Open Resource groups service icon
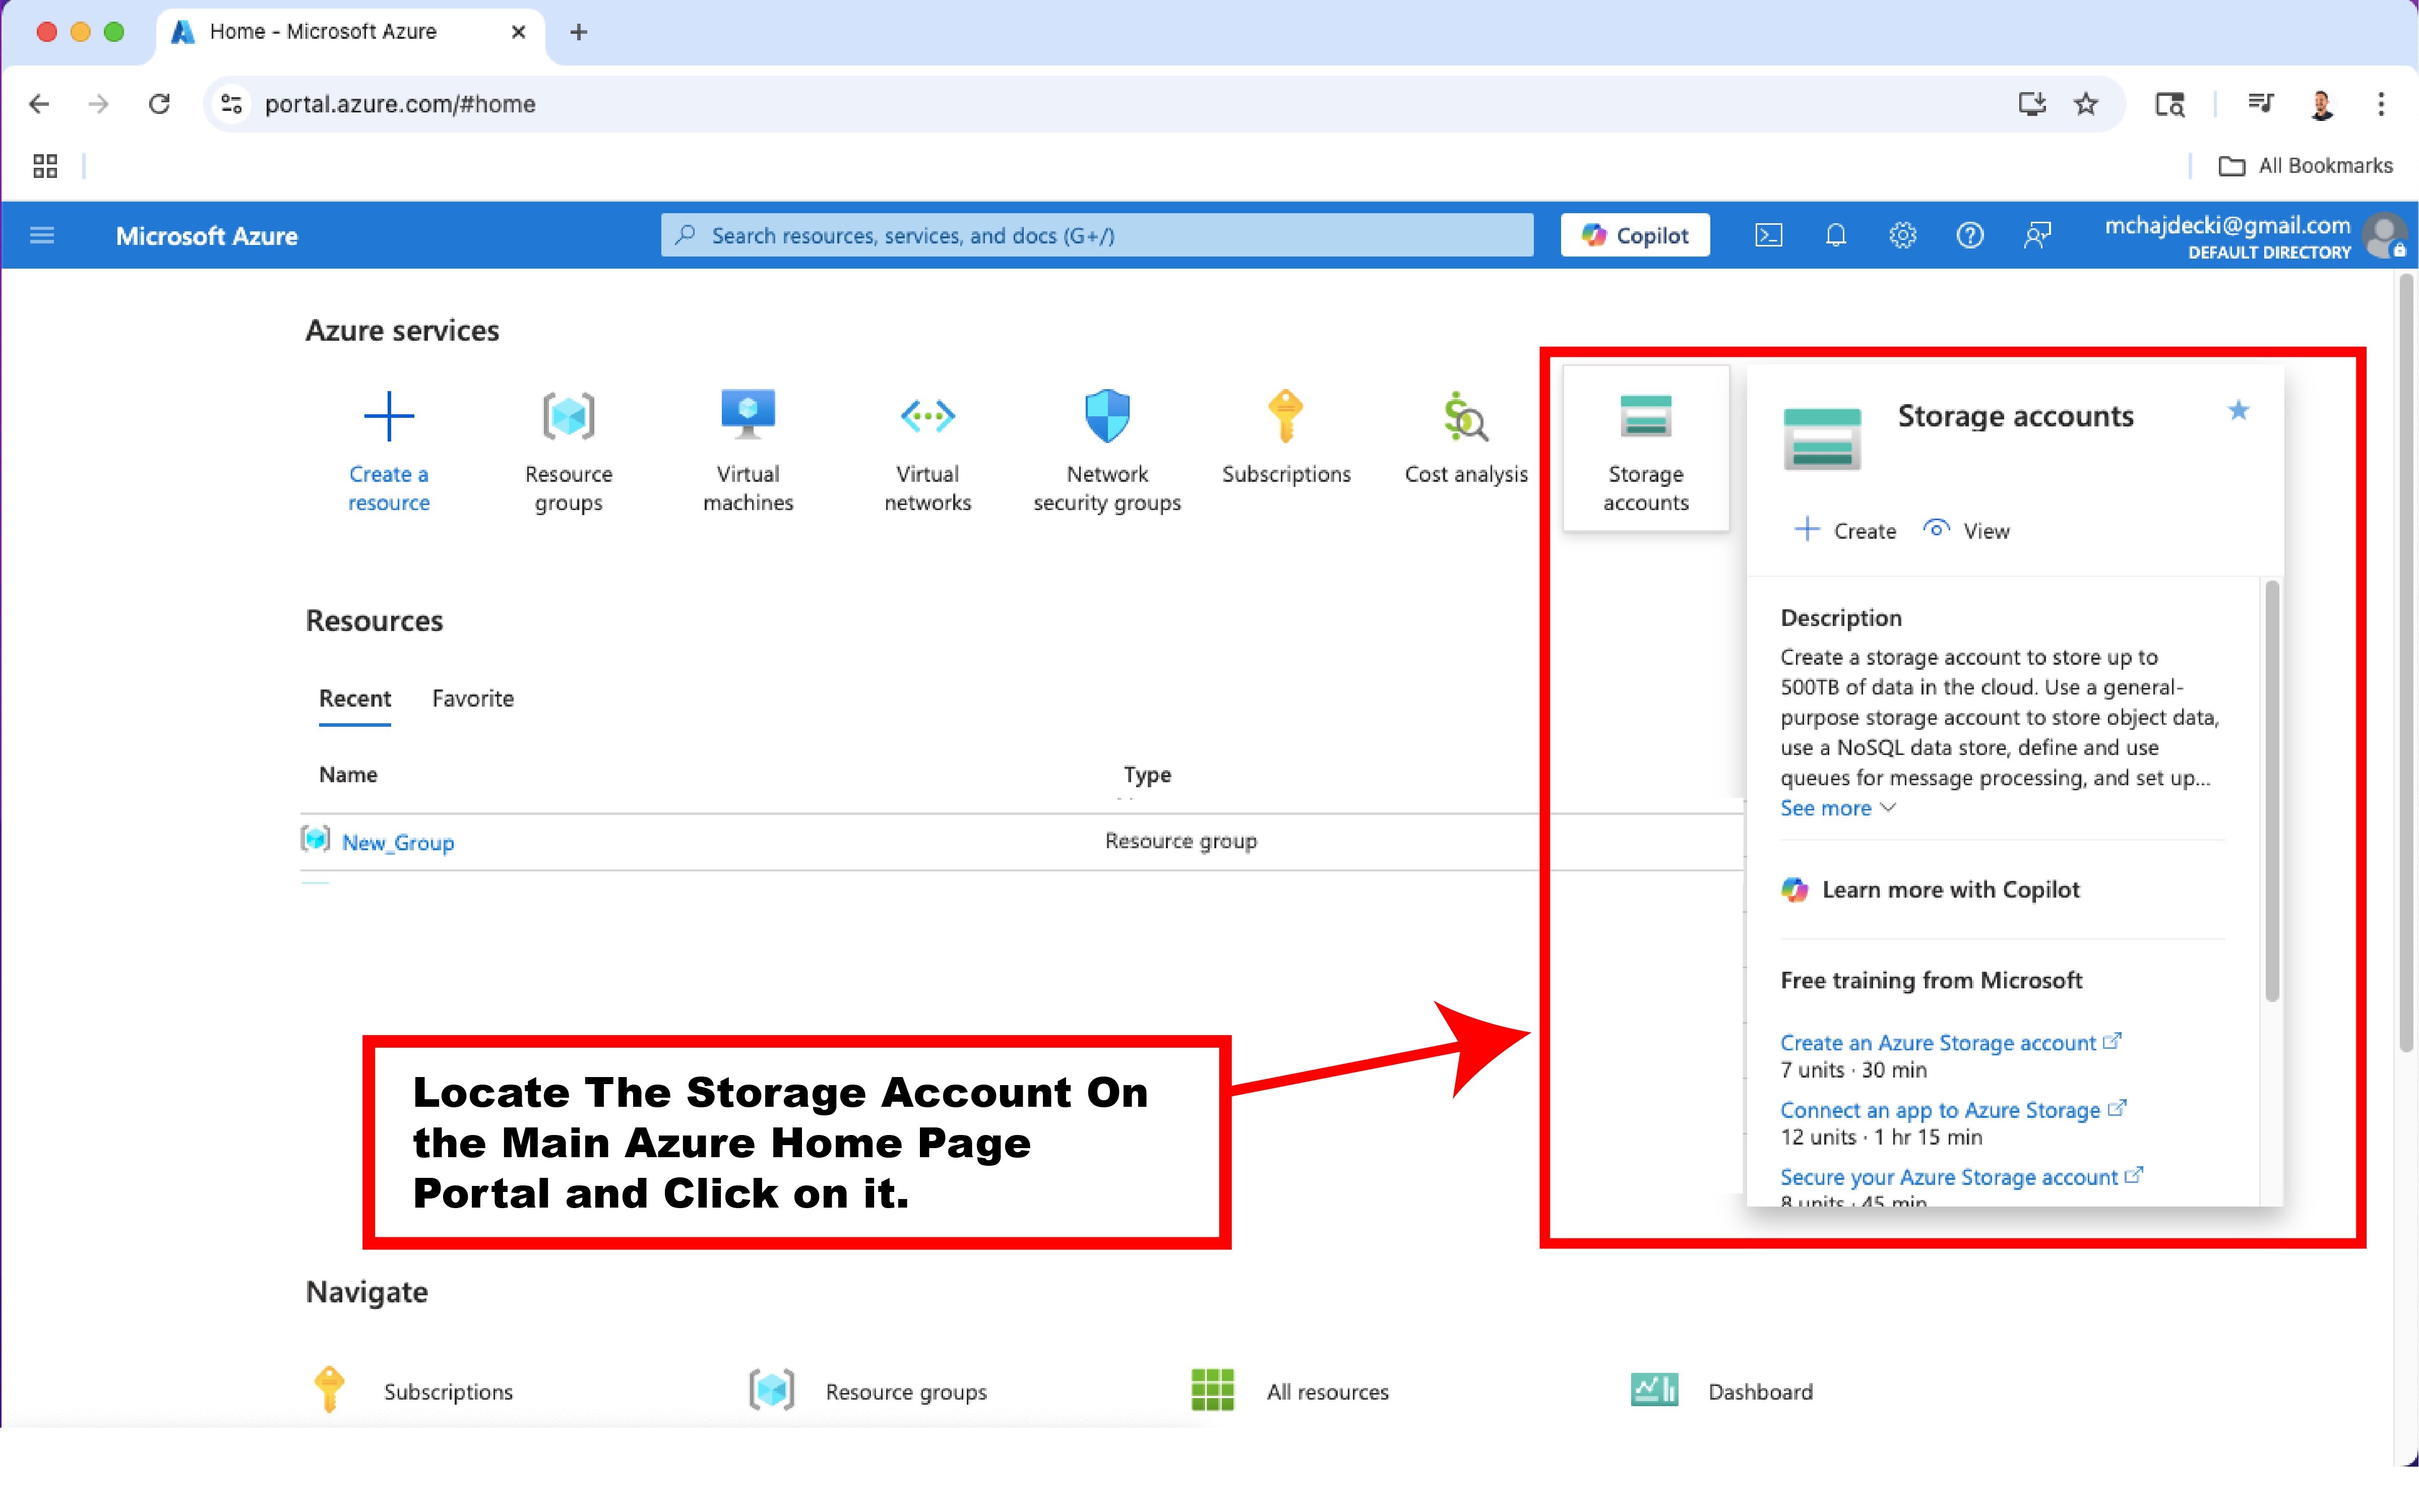The width and height of the screenshot is (2419, 1512). (568, 416)
